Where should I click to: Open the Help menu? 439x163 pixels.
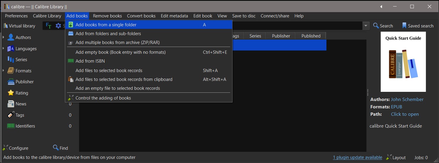click(x=299, y=16)
